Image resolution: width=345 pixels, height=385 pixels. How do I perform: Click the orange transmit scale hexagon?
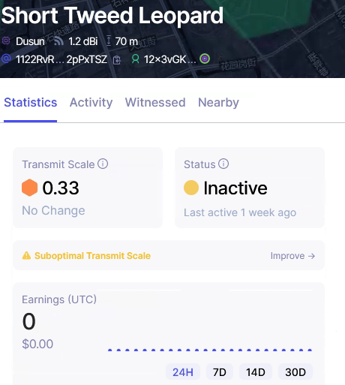pyautogui.click(x=29, y=188)
